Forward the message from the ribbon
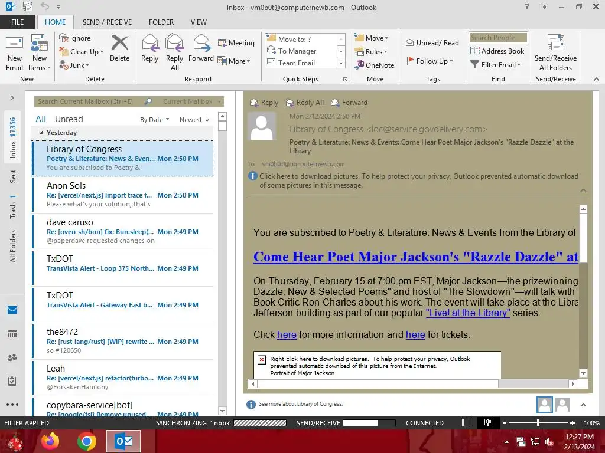Image resolution: width=605 pixels, height=453 pixels. coord(201,48)
